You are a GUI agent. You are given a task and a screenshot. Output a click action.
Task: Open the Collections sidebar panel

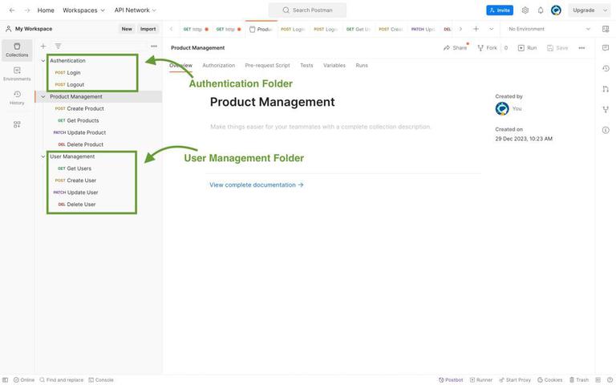pyautogui.click(x=17, y=50)
